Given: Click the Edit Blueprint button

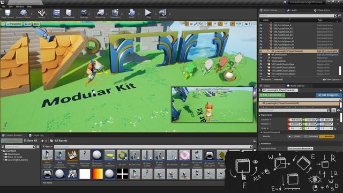Looking at the screenshot, I should (x=329, y=95).
